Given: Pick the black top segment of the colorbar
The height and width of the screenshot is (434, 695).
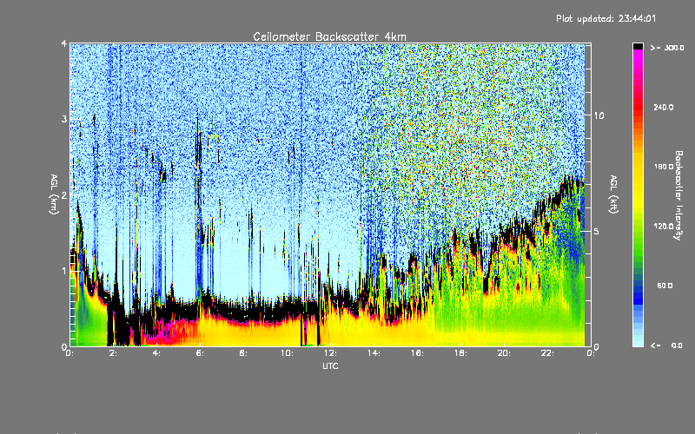Looking at the screenshot, I should [638, 46].
